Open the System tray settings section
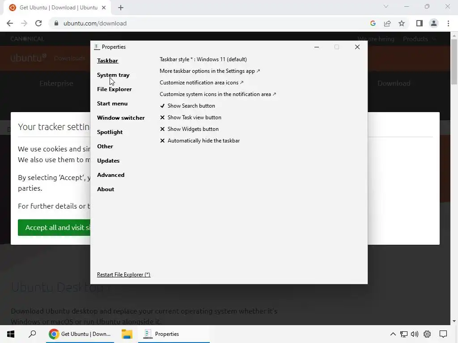Image resolution: width=458 pixels, height=343 pixels. 113,75
